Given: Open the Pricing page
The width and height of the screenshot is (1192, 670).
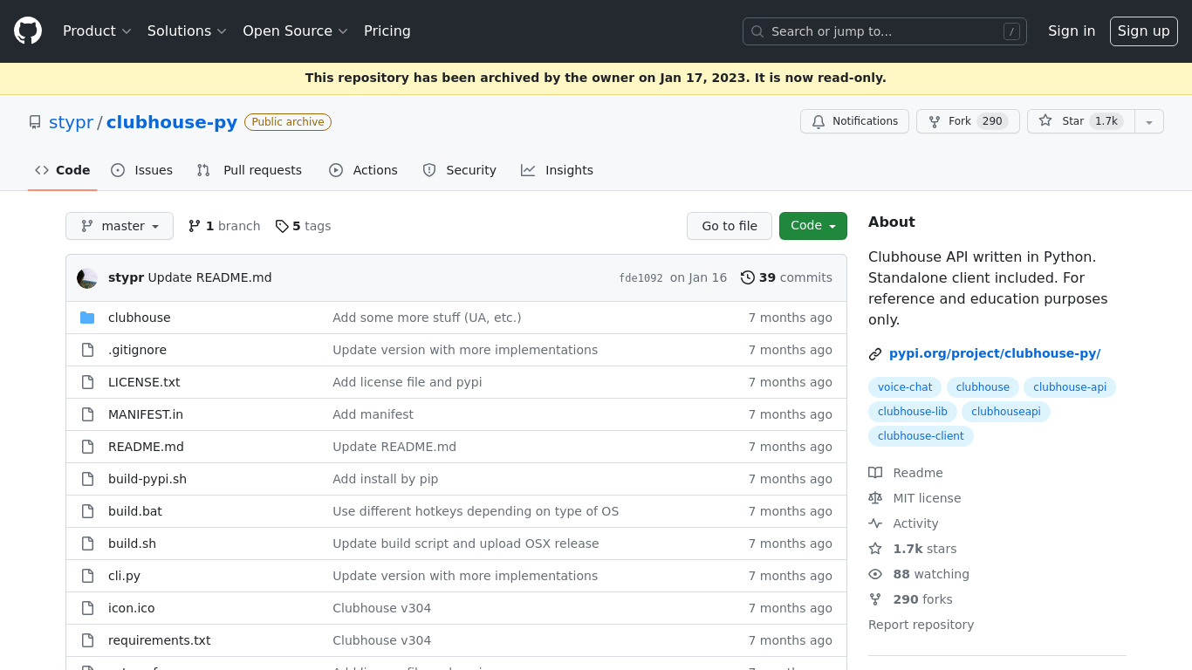Looking at the screenshot, I should [x=387, y=31].
